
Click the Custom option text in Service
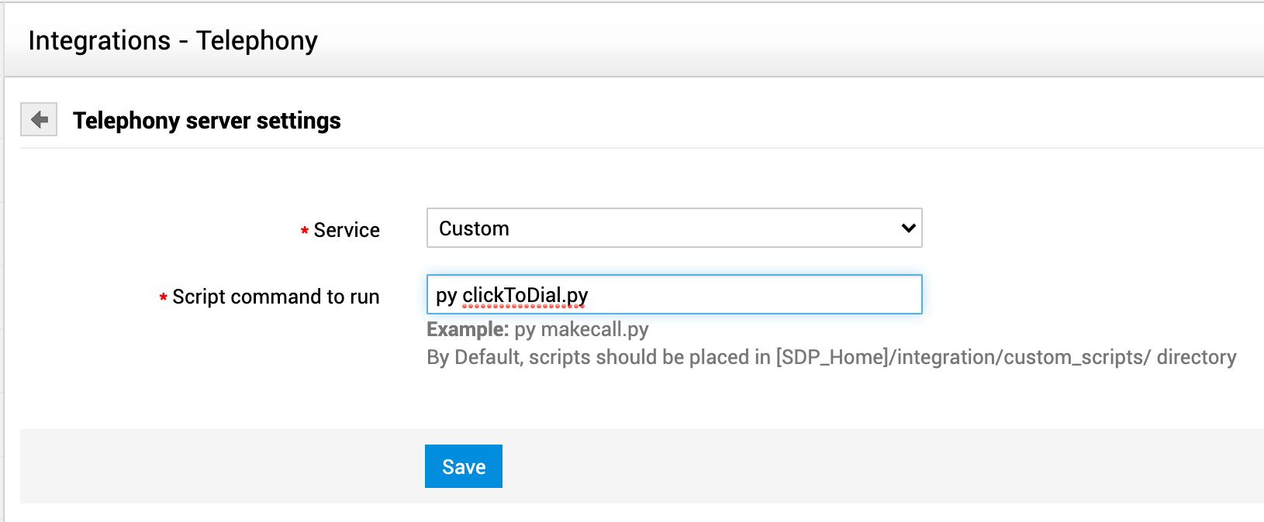pyautogui.click(x=474, y=228)
